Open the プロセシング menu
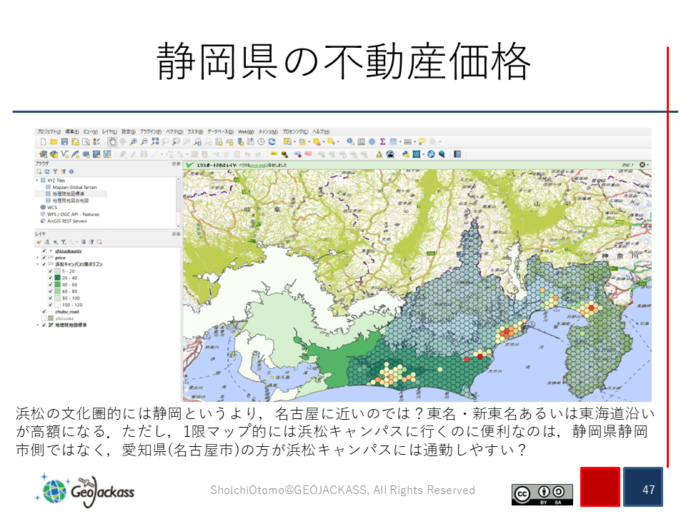This screenshot has height=514, width=686. [296, 132]
